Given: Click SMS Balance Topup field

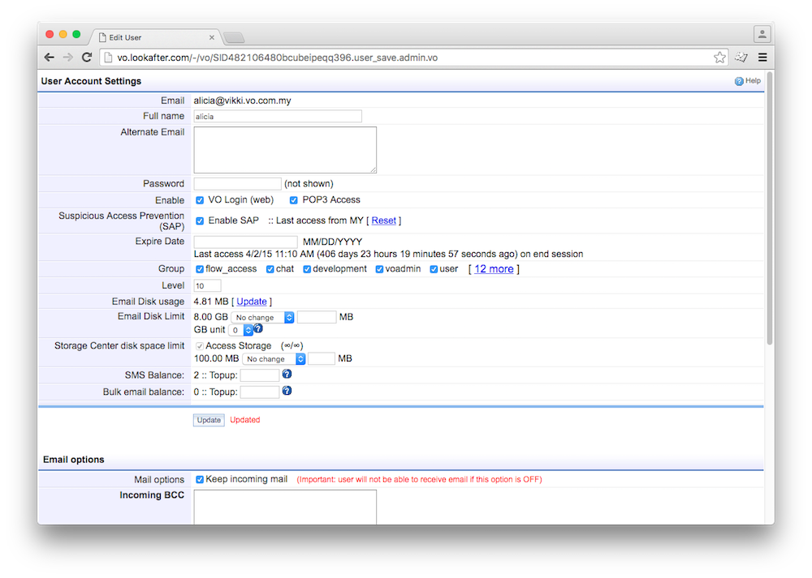Looking at the screenshot, I should pos(260,375).
